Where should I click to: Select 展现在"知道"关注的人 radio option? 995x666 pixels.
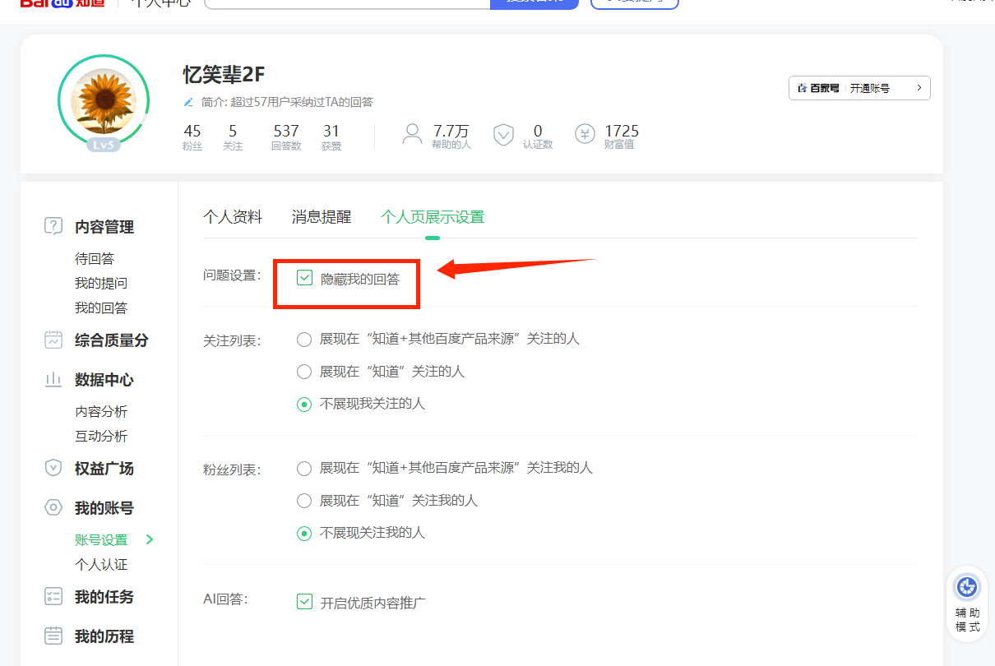304,372
